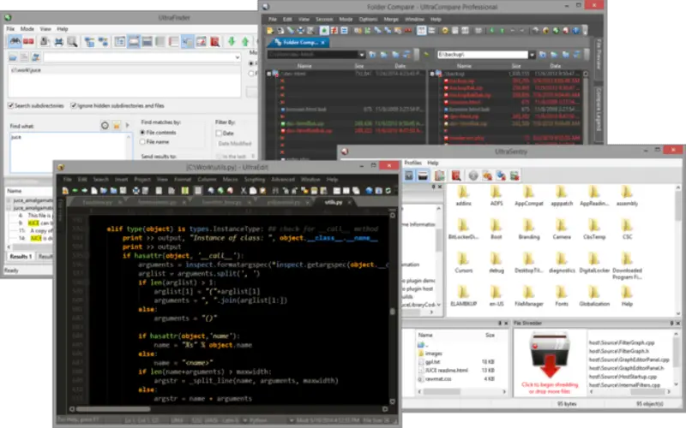Image resolution: width=686 pixels, height=428 pixels.
Task: Open the Merge menu in UltraCompare
Action: point(391,19)
